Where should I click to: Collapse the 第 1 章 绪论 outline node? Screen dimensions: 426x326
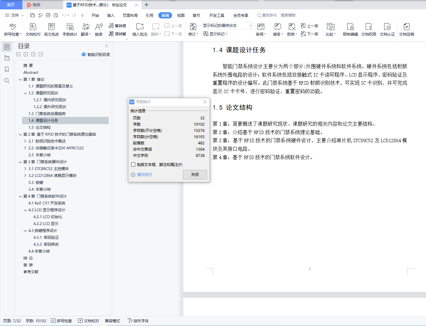[x=20, y=79]
